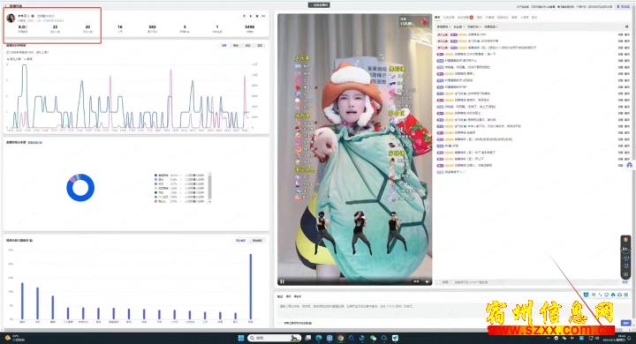The image size is (636, 344).
Task: Click the notification bell in the system tray
Action: [x=630, y=338]
